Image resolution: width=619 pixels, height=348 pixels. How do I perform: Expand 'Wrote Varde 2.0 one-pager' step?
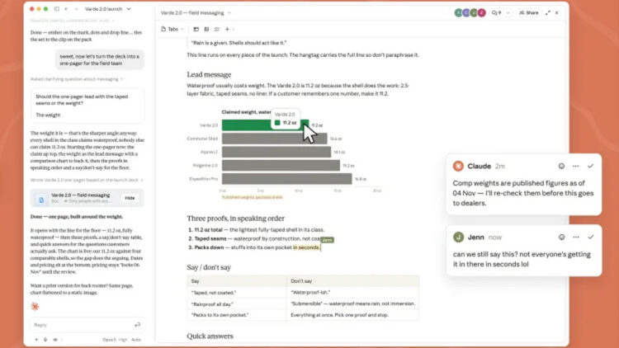(x=87, y=180)
